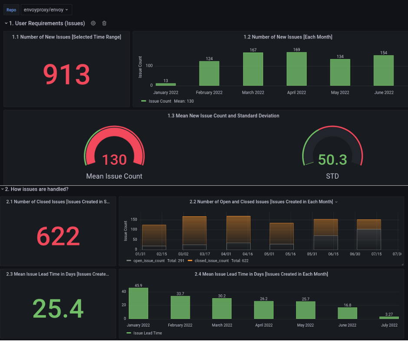Open the envoyproxy/envoy repository dropdown
This screenshot has height=342, width=408.
tap(46, 9)
